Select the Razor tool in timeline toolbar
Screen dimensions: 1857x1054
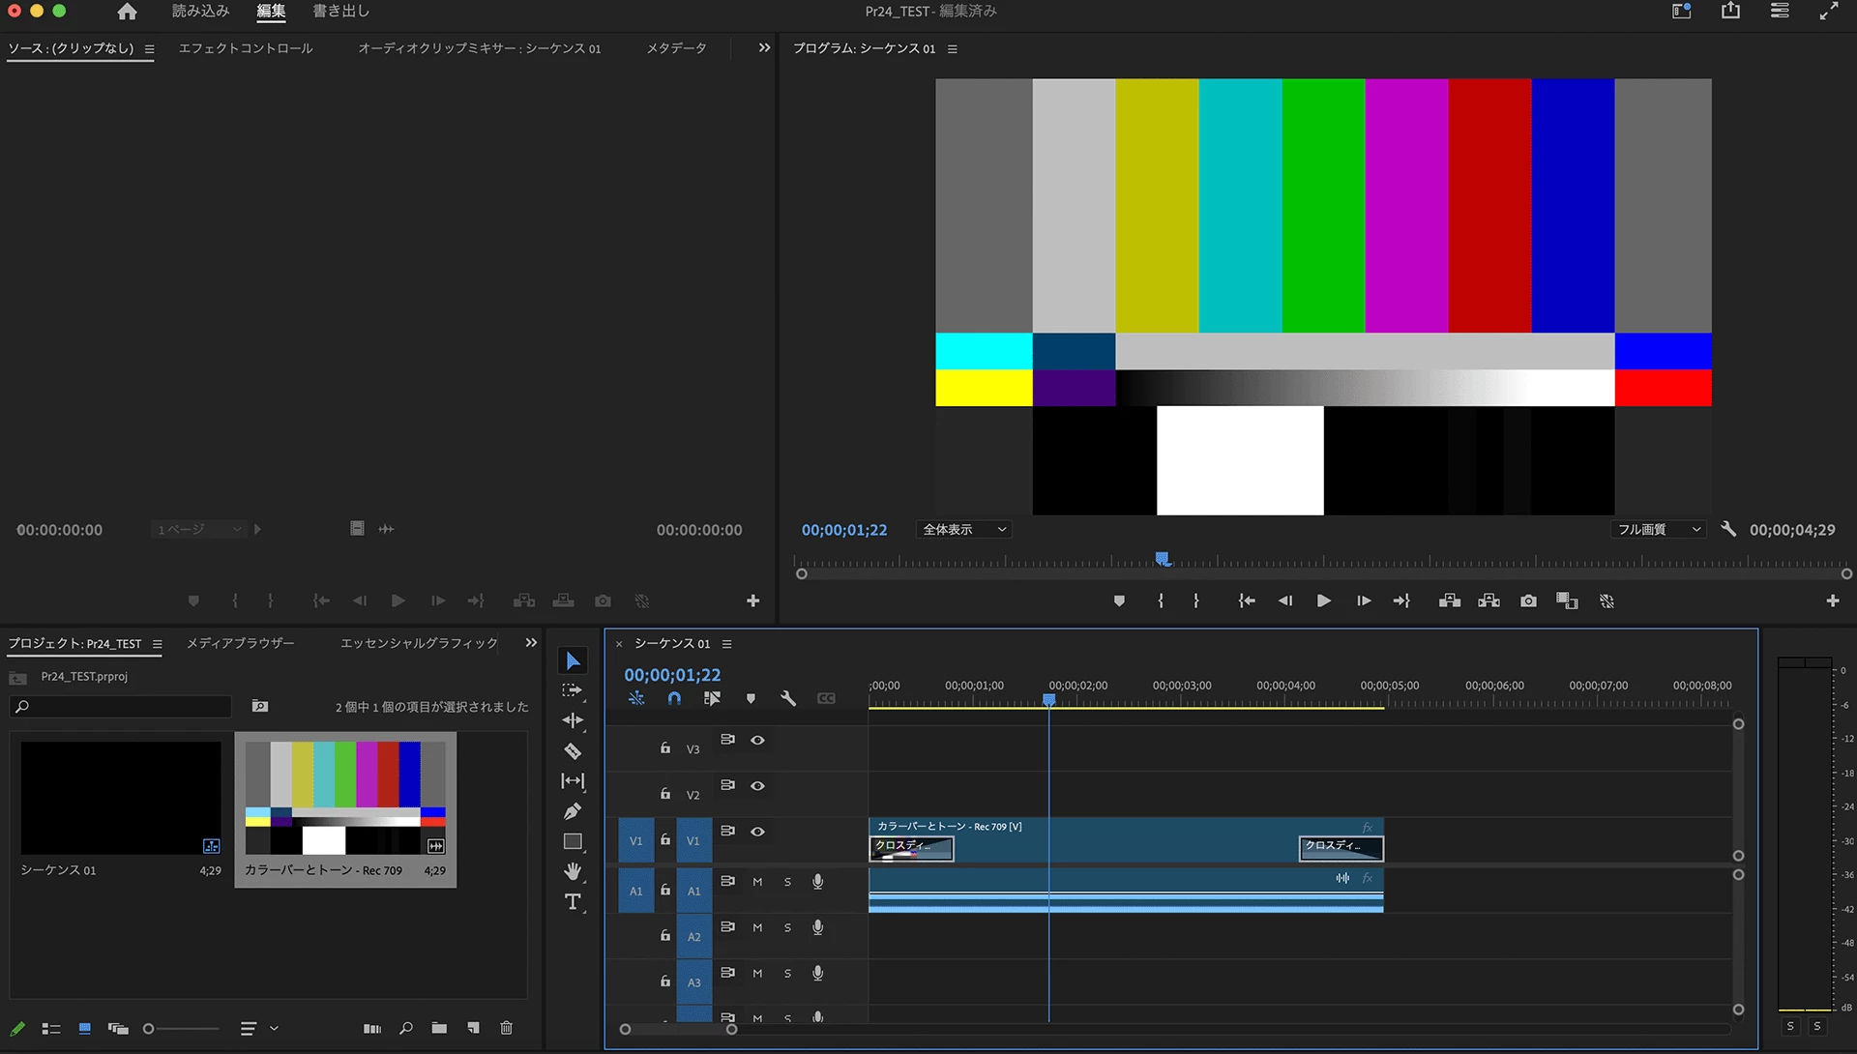(573, 751)
